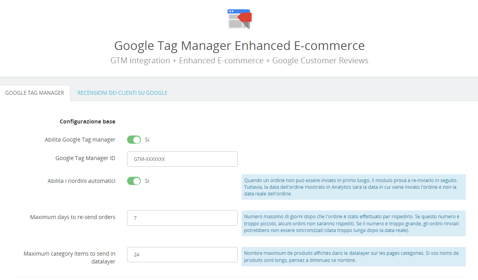Select the Maximum category items datalayer field
This screenshot has height=280, width=478.
pos(182,254)
